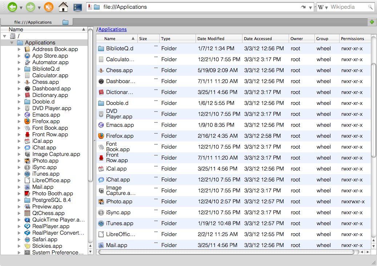Open the Forward button history dropdown arrow
The width and height of the screenshot is (377, 266).
(39, 8)
